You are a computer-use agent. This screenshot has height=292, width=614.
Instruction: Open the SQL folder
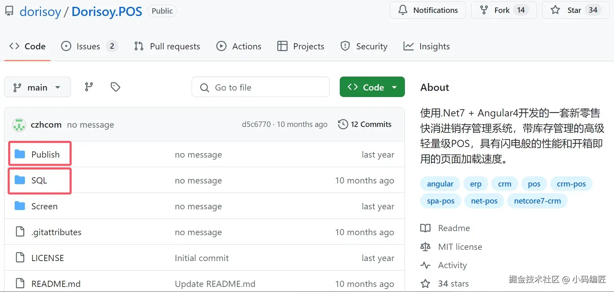pos(39,180)
